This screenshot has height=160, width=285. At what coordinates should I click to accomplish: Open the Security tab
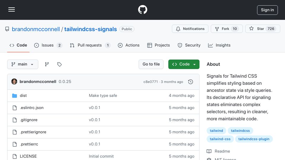coord(189,45)
